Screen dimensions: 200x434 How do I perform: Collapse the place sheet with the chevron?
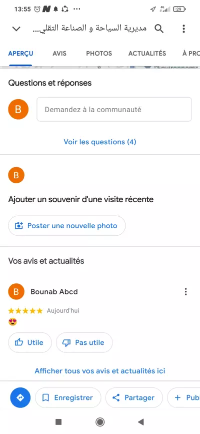click(x=16, y=29)
